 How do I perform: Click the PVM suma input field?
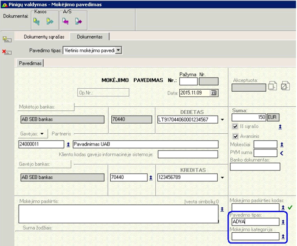265,153
